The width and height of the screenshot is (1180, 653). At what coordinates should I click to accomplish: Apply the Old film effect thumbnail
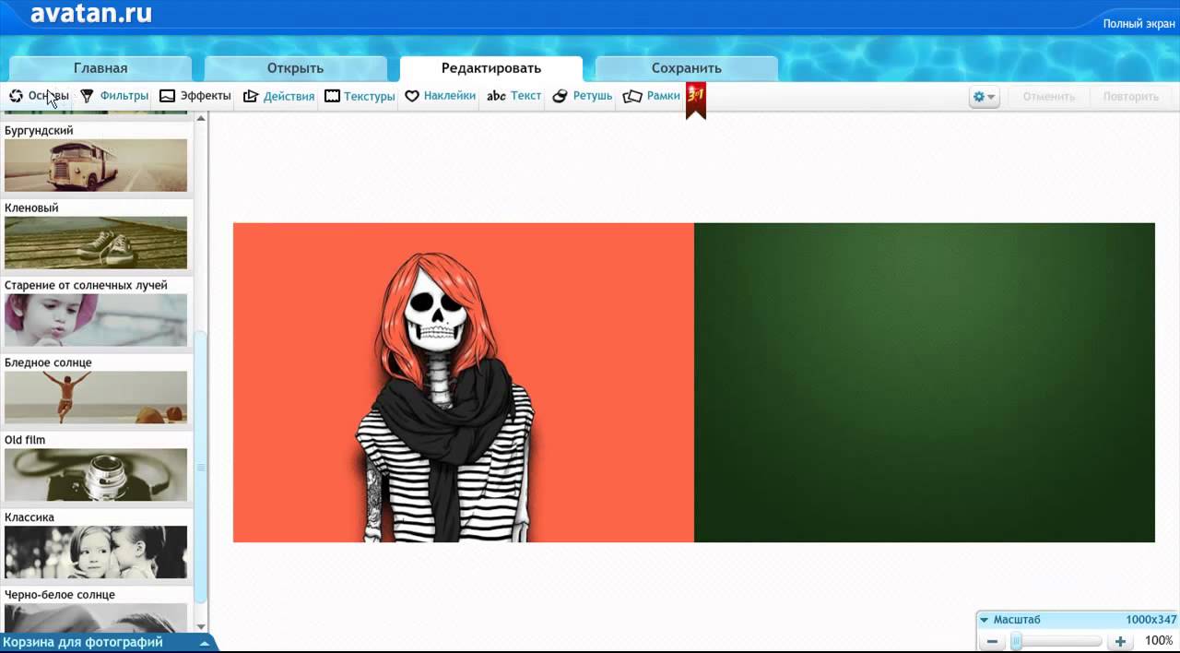pos(96,475)
